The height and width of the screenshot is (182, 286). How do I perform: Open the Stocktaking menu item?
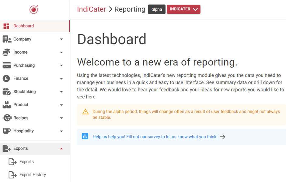pos(35,92)
